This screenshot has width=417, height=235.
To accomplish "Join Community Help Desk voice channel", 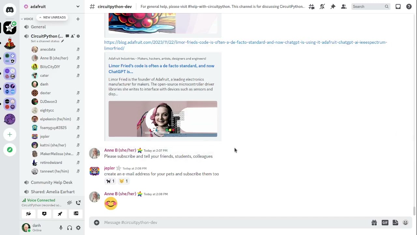I will point(52,182).
